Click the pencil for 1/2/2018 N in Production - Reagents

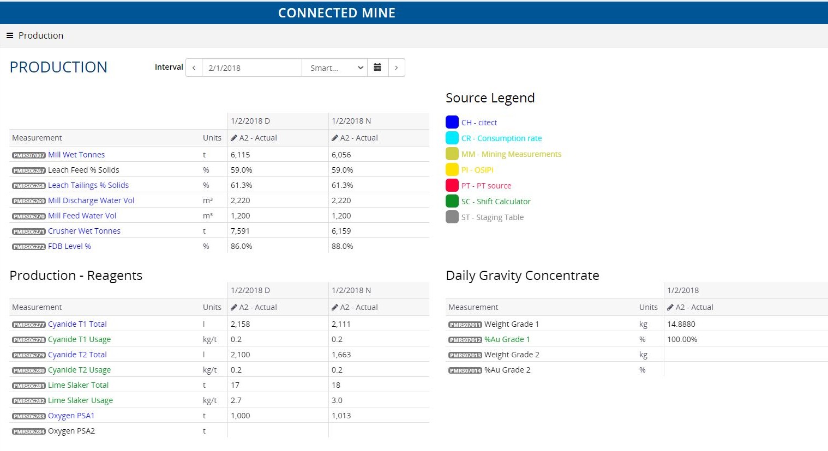335,307
